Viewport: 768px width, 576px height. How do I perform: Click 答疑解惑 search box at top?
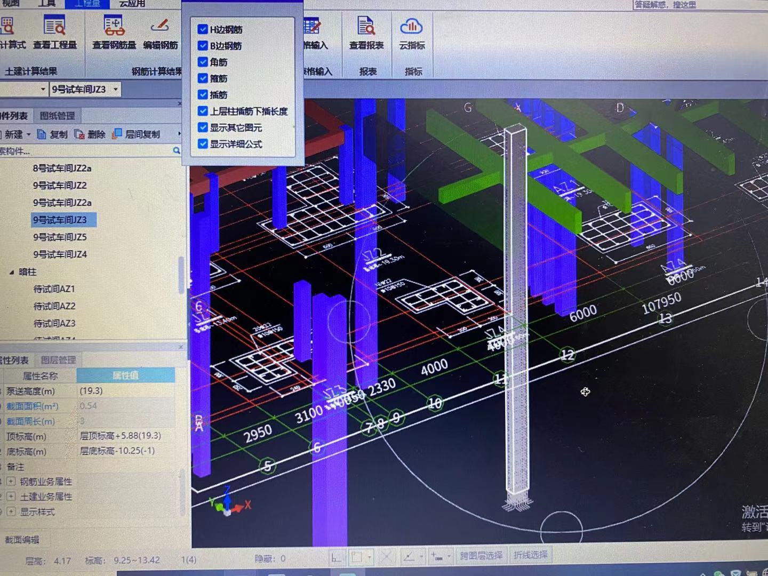tap(700, 4)
